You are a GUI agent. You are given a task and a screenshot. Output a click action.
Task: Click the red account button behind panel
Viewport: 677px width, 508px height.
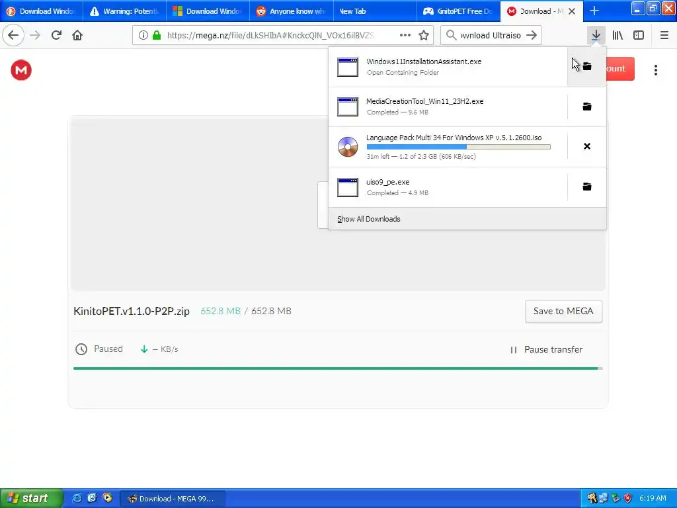coord(620,69)
